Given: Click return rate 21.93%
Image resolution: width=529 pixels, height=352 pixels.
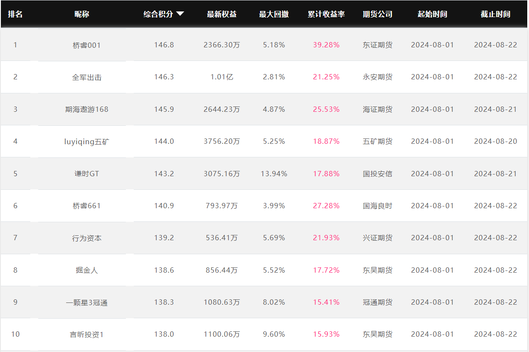Looking at the screenshot, I should tap(326, 238).
